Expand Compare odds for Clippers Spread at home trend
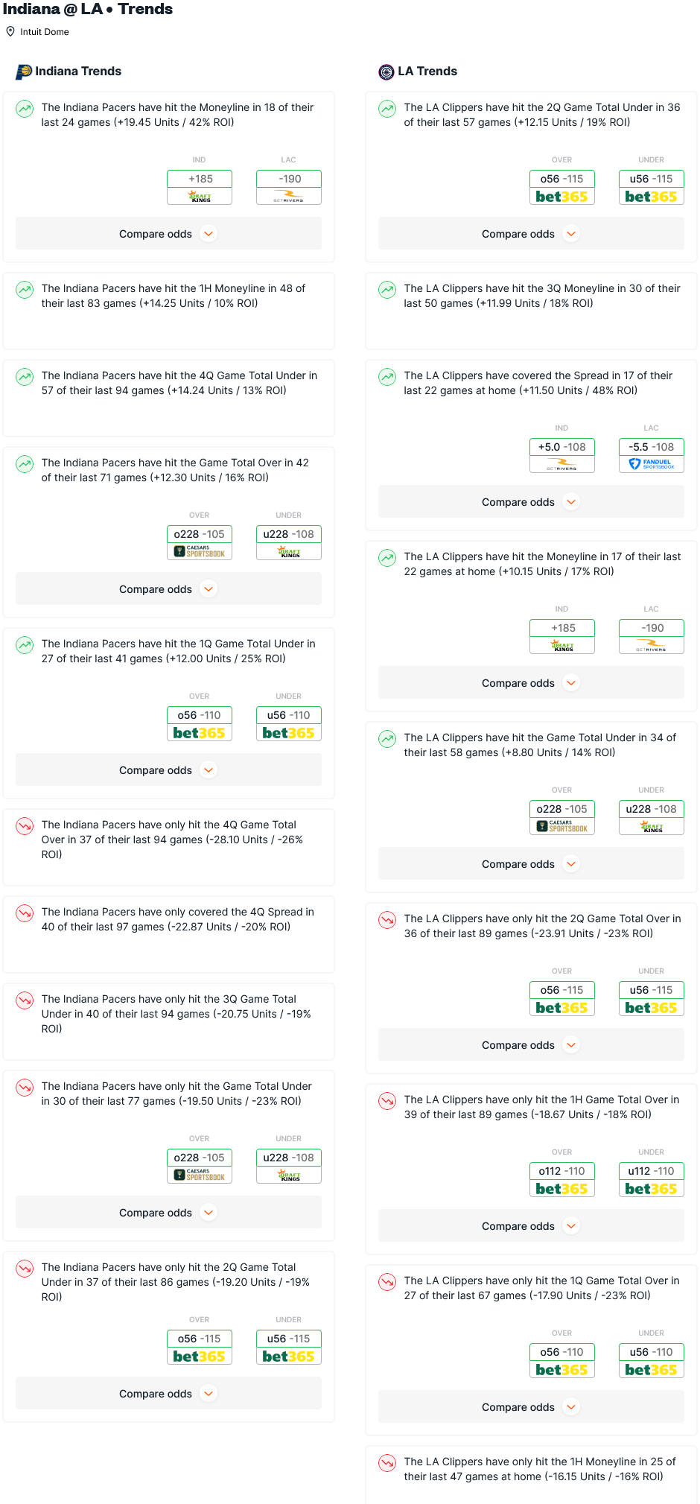Screen dimensions: 700x1504 (x=531, y=501)
